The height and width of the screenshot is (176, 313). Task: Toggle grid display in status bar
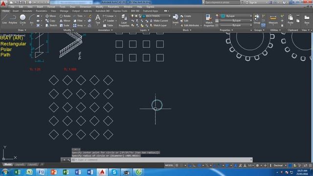pos(177,165)
